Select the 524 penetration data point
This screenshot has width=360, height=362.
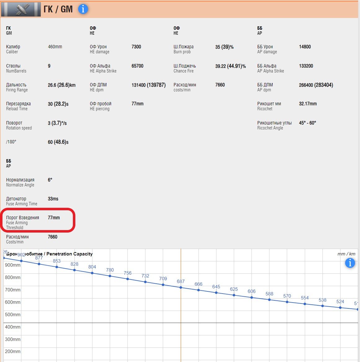340,307
